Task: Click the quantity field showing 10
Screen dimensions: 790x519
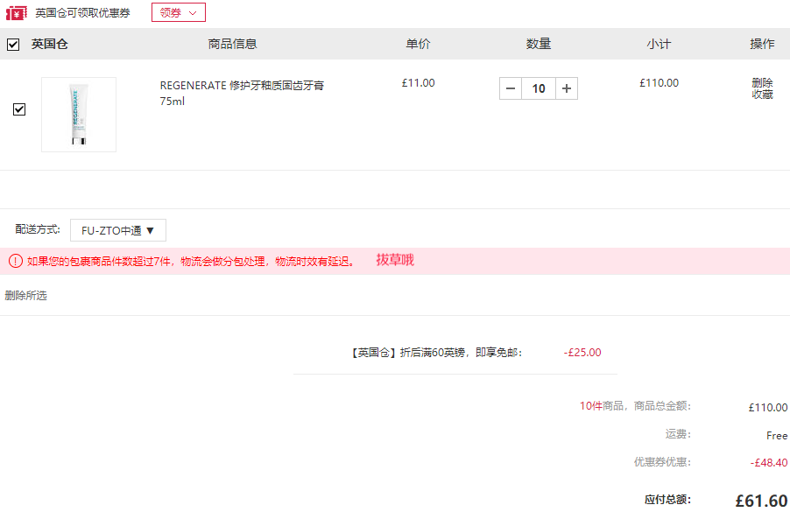Action: pos(539,88)
